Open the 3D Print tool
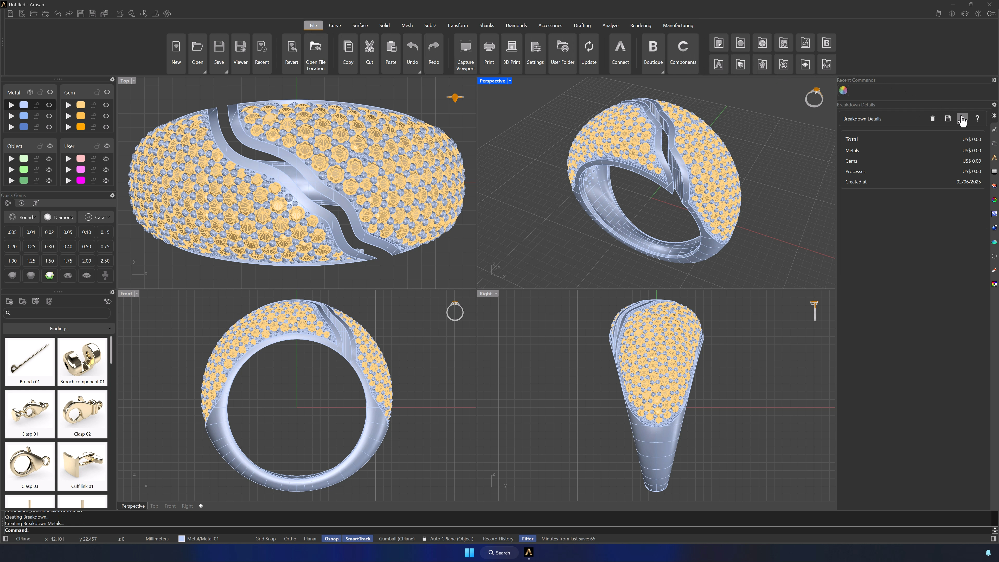Viewport: 999px width, 562px height. click(x=511, y=53)
